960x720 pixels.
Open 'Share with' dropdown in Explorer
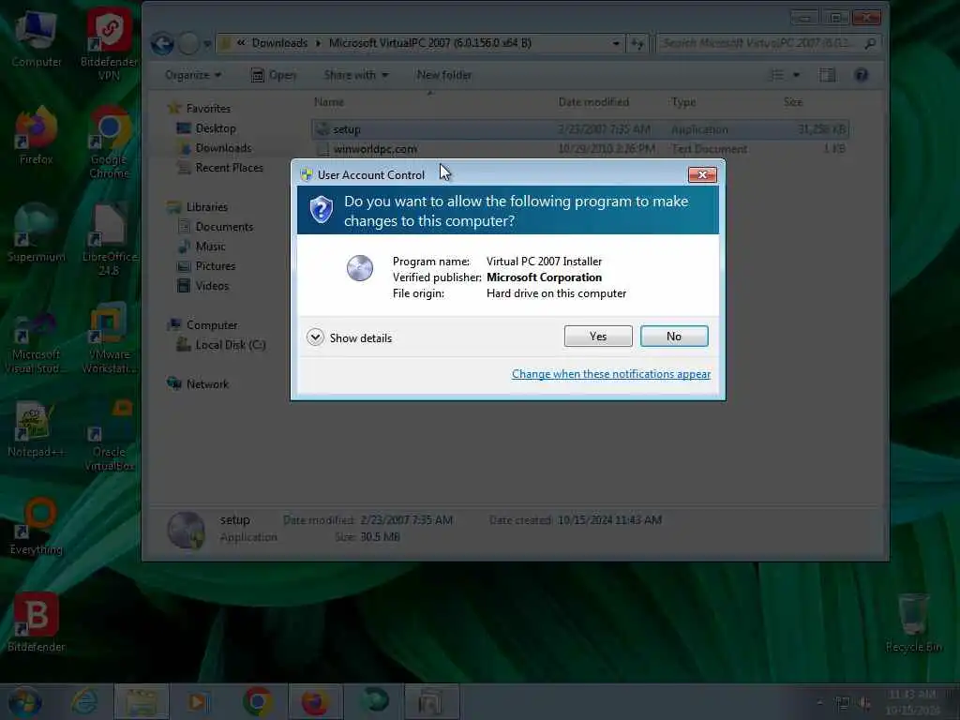355,75
